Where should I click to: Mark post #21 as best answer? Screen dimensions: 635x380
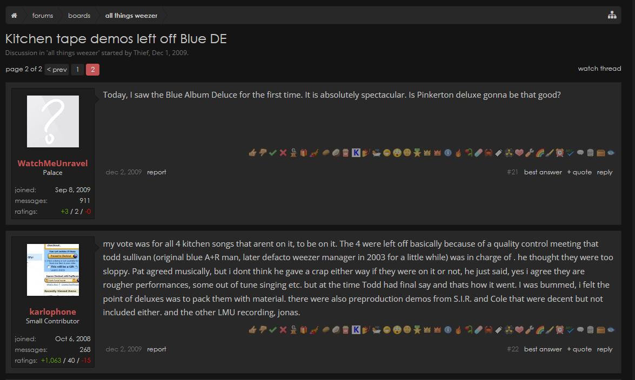(543, 172)
